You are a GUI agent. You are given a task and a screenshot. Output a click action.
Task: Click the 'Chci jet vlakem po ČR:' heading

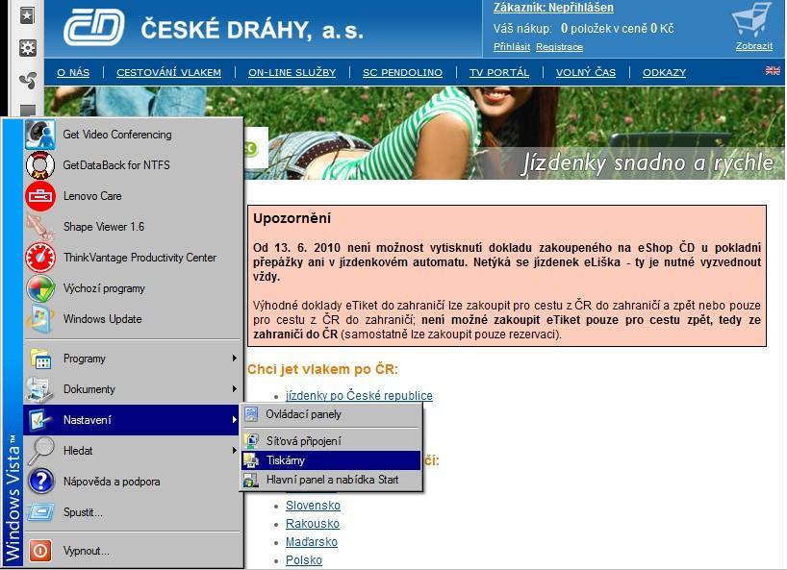tap(322, 369)
